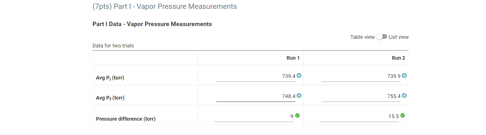
Task: Click the blue circle icon beside Run 2 Avg Pi
Action: click(x=404, y=76)
